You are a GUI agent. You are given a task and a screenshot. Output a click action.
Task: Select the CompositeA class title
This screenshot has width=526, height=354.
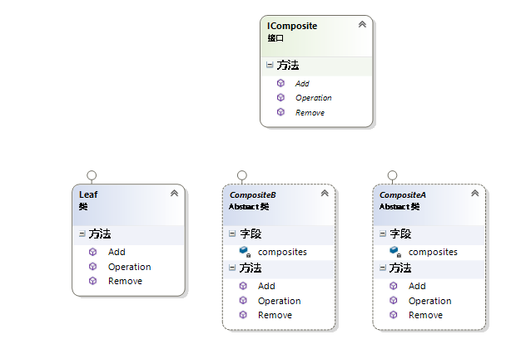click(403, 195)
